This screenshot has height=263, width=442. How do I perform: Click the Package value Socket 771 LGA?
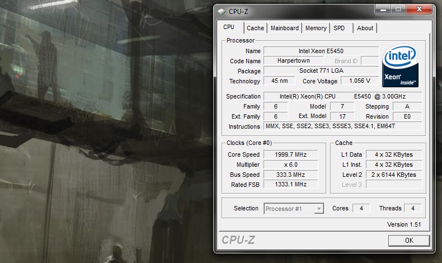[x=321, y=71]
